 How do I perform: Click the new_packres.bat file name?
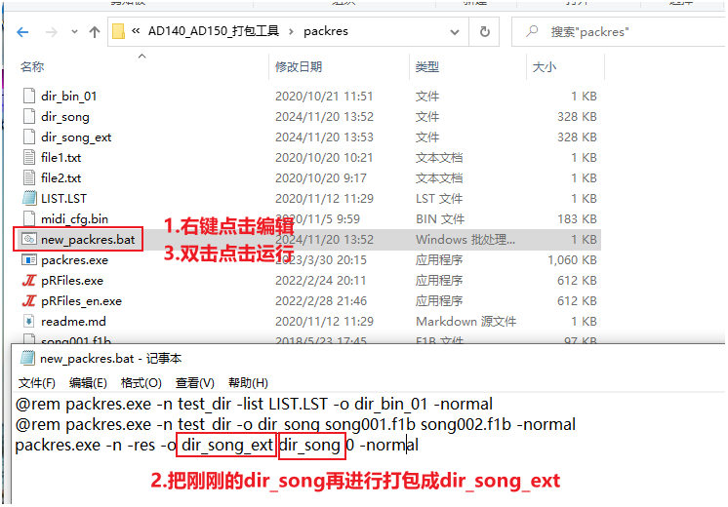click(x=88, y=239)
